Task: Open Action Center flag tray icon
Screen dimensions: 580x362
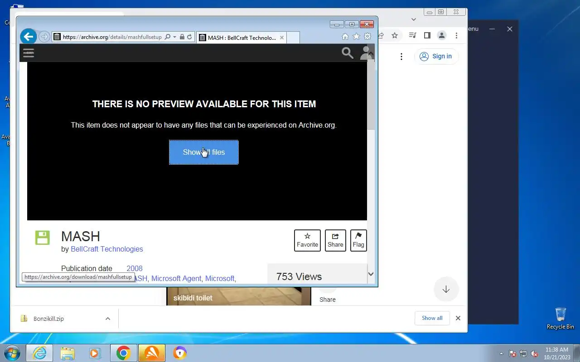Action: pyautogui.click(x=512, y=354)
